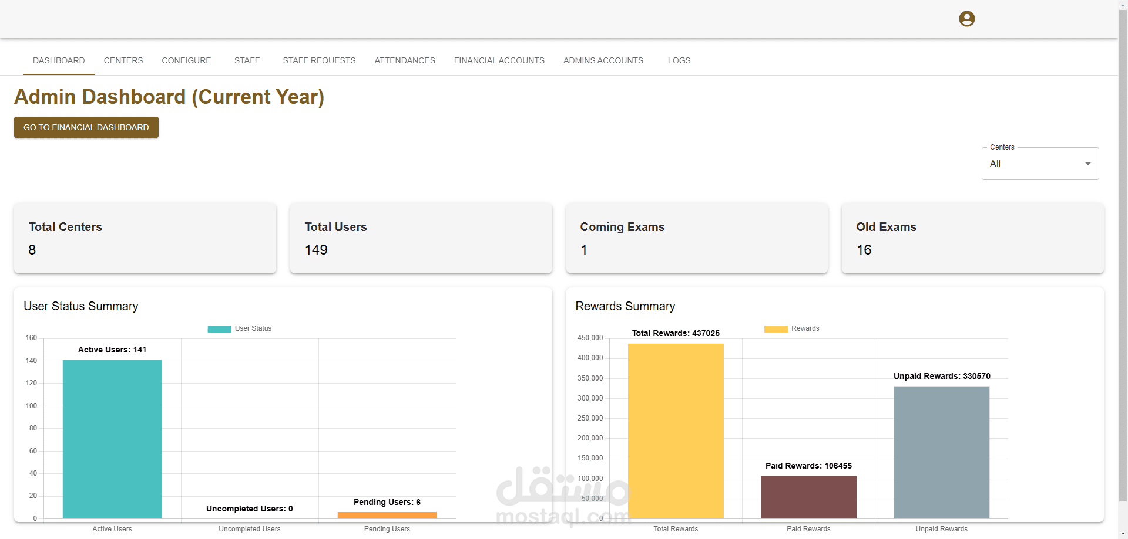
Task: Toggle the User Status legend swatch
Action: (x=219, y=329)
